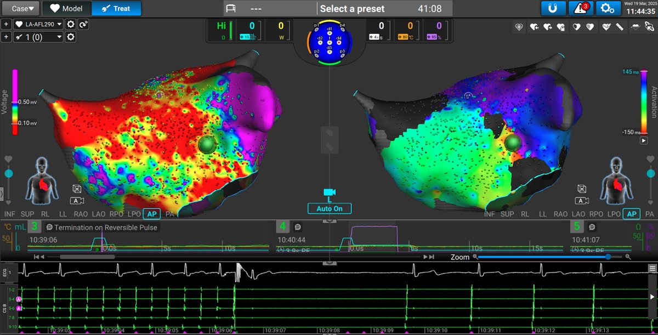Add a new map with plus button
This screenshot has width=658, height=335.
[x=5, y=24]
